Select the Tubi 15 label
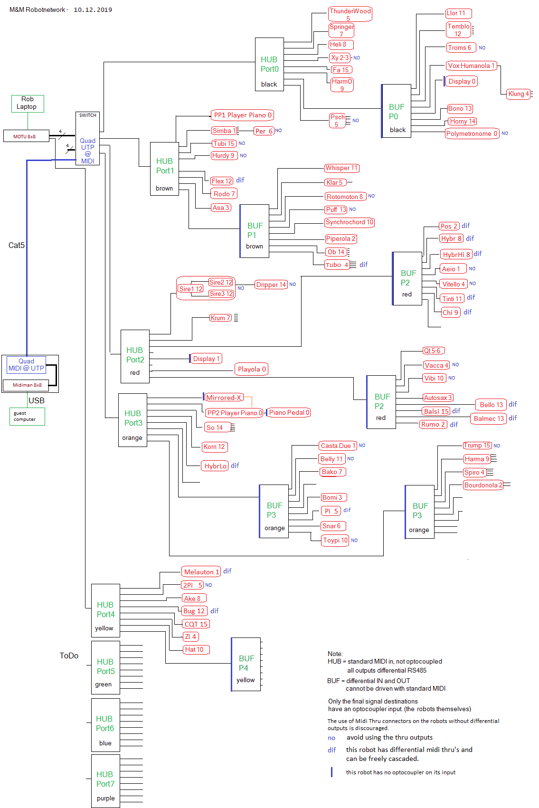The height and width of the screenshot is (808, 539). click(x=224, y=143)
